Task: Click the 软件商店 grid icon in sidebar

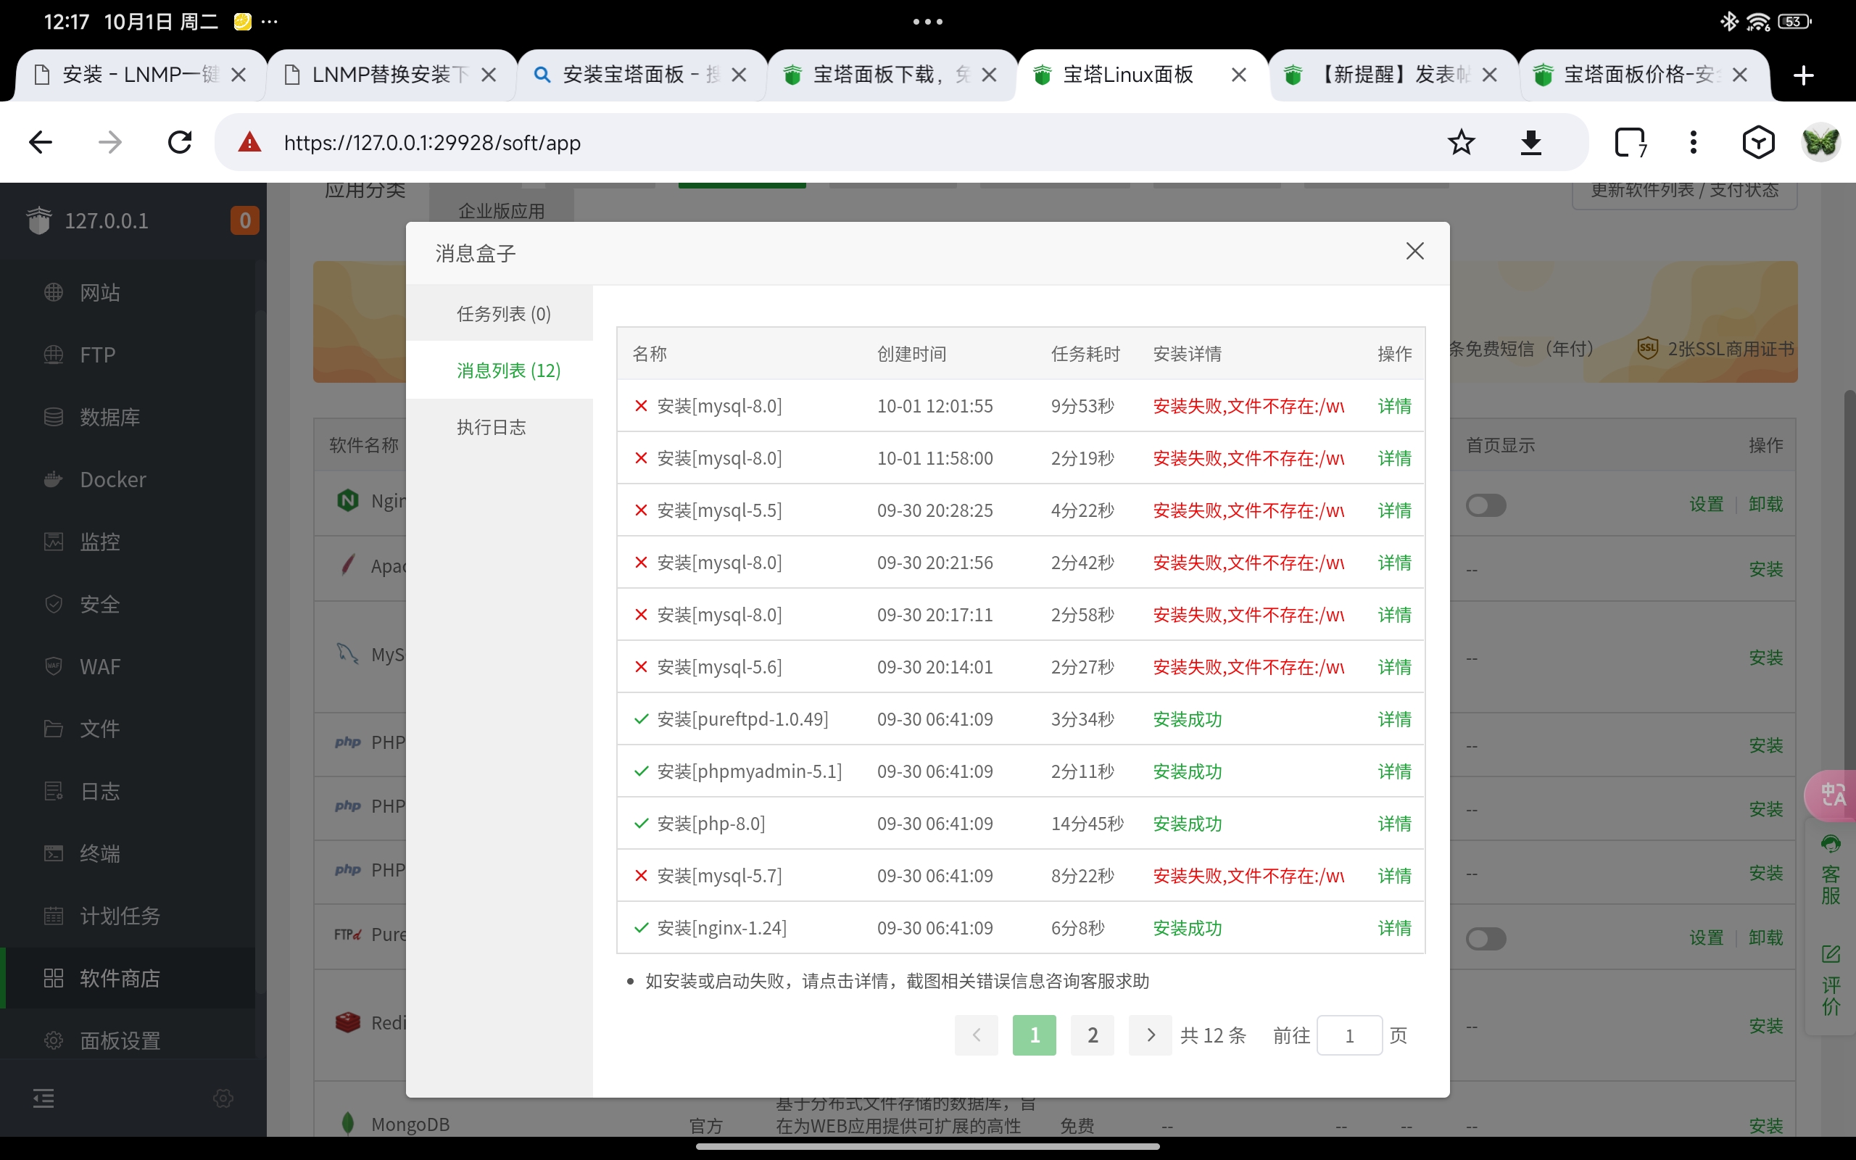Action: click(x=54, y=978)
